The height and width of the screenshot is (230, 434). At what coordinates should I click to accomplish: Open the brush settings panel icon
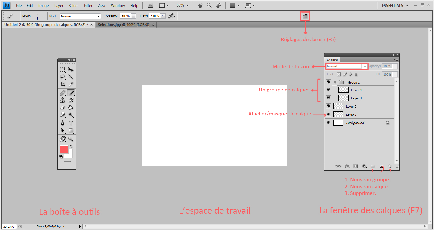point(305,16)
